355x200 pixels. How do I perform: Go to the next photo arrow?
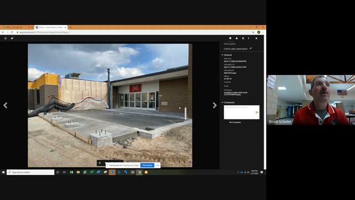(x=215, y=105)
